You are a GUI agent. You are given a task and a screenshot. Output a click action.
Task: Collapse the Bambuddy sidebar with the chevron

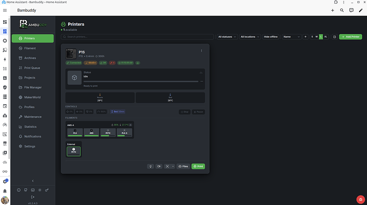pos(33,181)
